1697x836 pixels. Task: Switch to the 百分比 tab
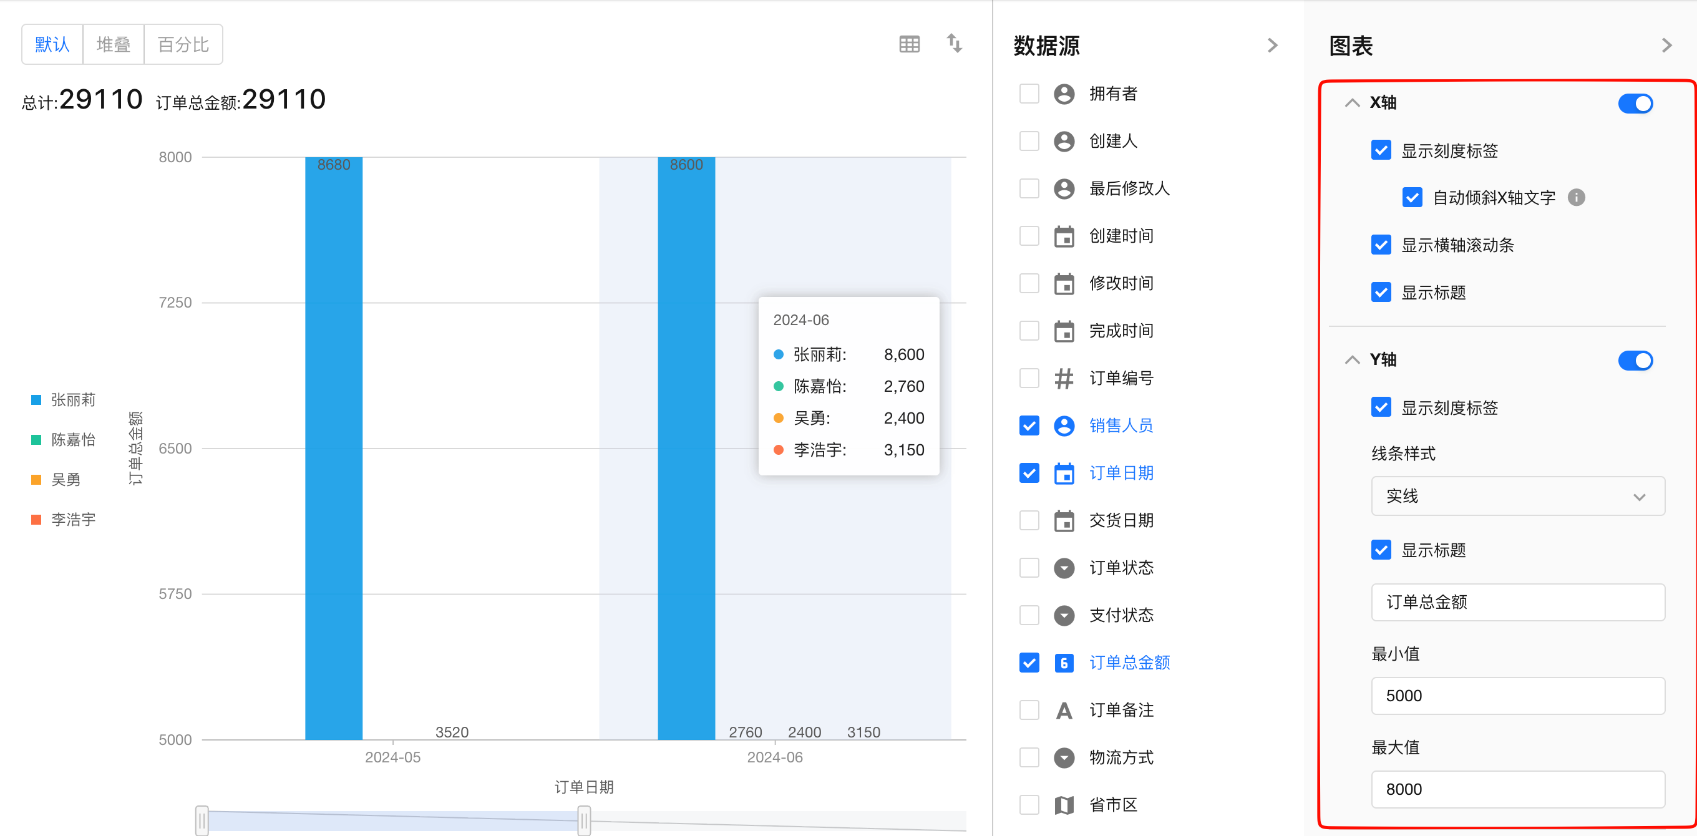183,44
